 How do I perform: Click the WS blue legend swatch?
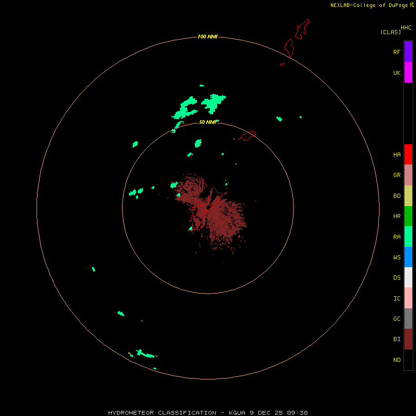coord(408,257)
